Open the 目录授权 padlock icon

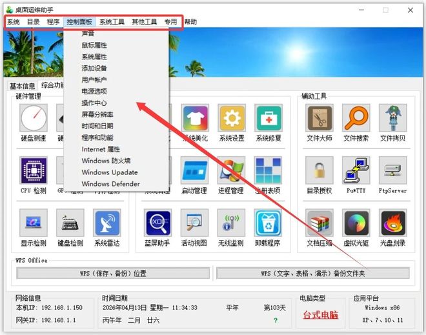tap(319, 170)
